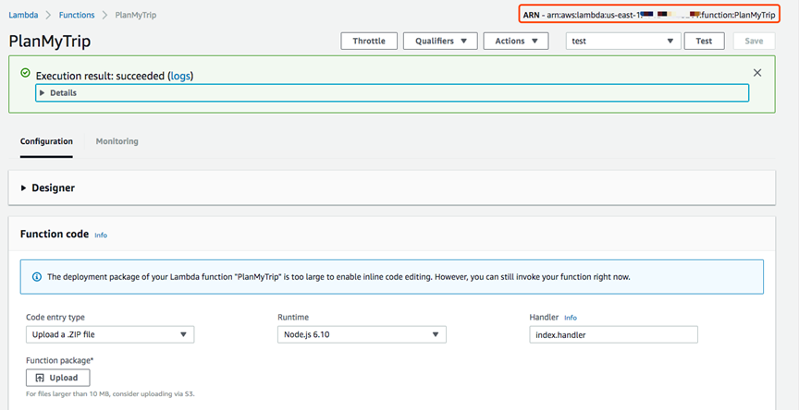Viewport: 799px width, 410px height.
Task: Click the blue info circle icon
Action: coord(36,276)
